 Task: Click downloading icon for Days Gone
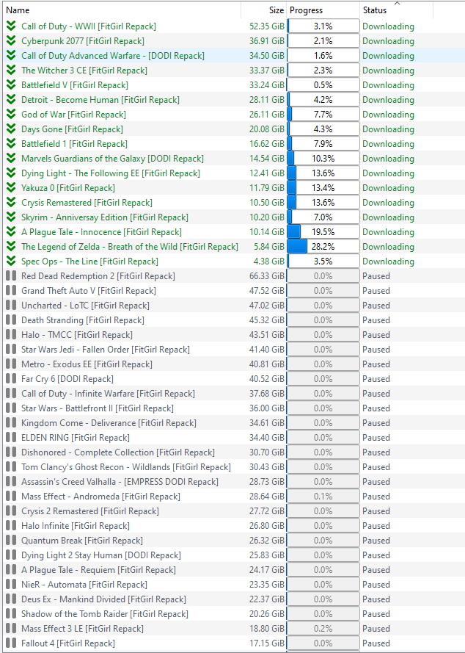tap(11, 129)
